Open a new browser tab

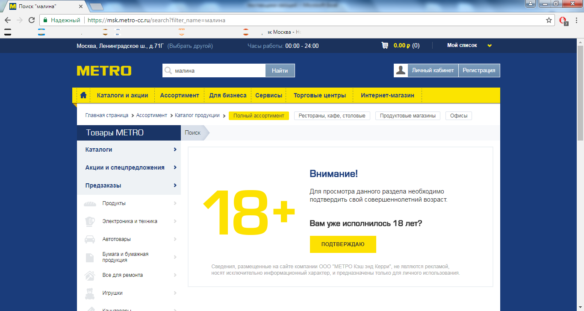pos(97,6)
